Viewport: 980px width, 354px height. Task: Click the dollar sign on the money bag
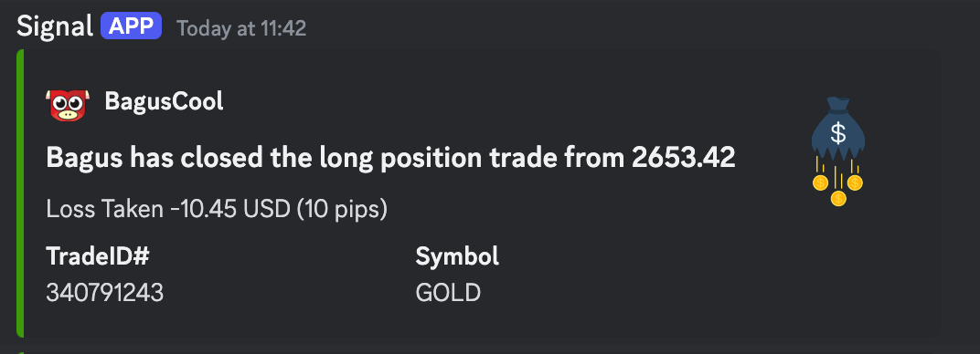coord(837,133)
